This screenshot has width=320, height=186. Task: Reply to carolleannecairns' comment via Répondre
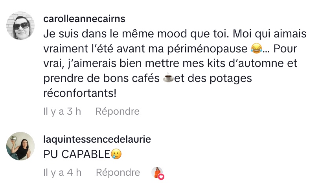point(117,112)
